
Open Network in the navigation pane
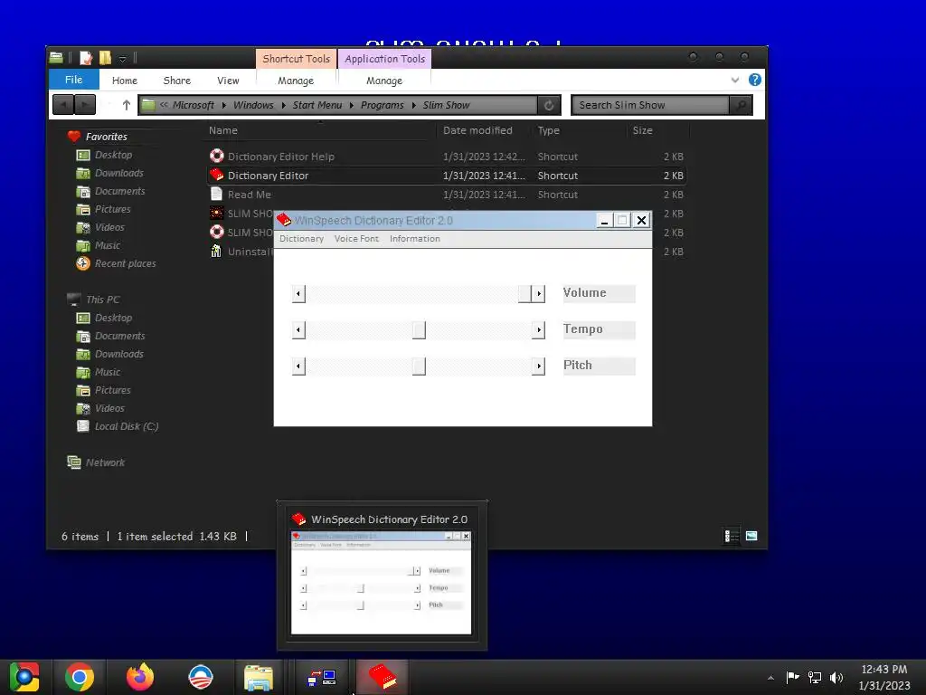click(x=105, y=462)
